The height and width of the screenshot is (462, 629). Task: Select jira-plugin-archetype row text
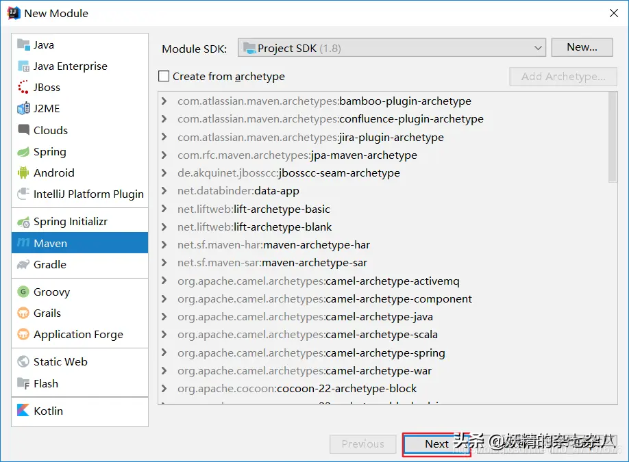310,138
